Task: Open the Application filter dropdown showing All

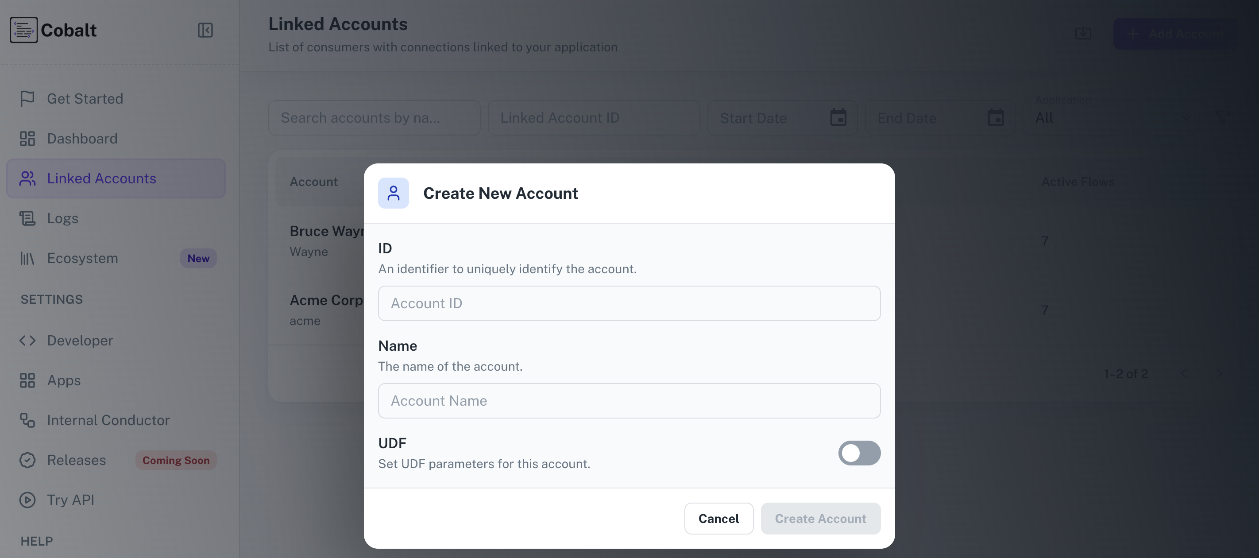Action: pyautogui.click(x=1124, y=117)
